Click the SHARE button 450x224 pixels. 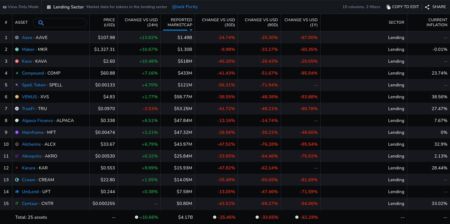point(435,7)
